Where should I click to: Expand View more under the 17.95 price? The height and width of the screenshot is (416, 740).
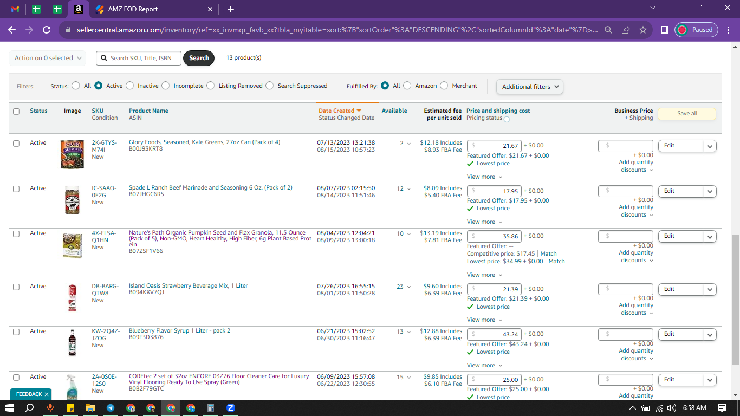[484, 222]
